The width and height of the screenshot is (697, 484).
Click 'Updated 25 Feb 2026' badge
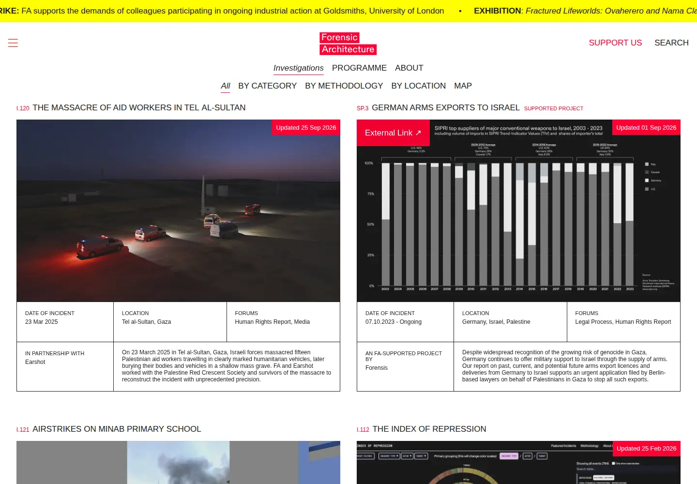tap(646, 449)
